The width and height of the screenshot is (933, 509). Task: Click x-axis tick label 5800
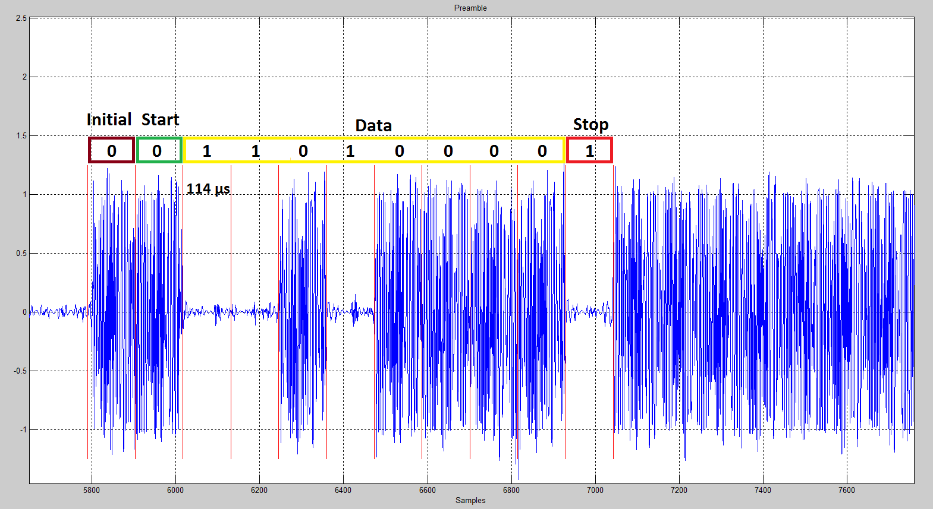[92, 490]
